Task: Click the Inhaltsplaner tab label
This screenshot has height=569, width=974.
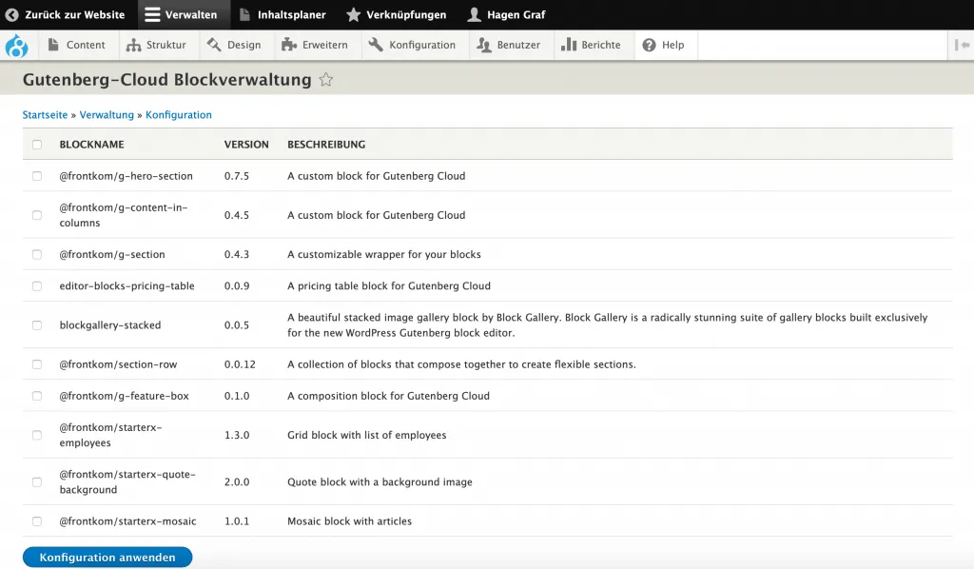Action: coord(291,14)
